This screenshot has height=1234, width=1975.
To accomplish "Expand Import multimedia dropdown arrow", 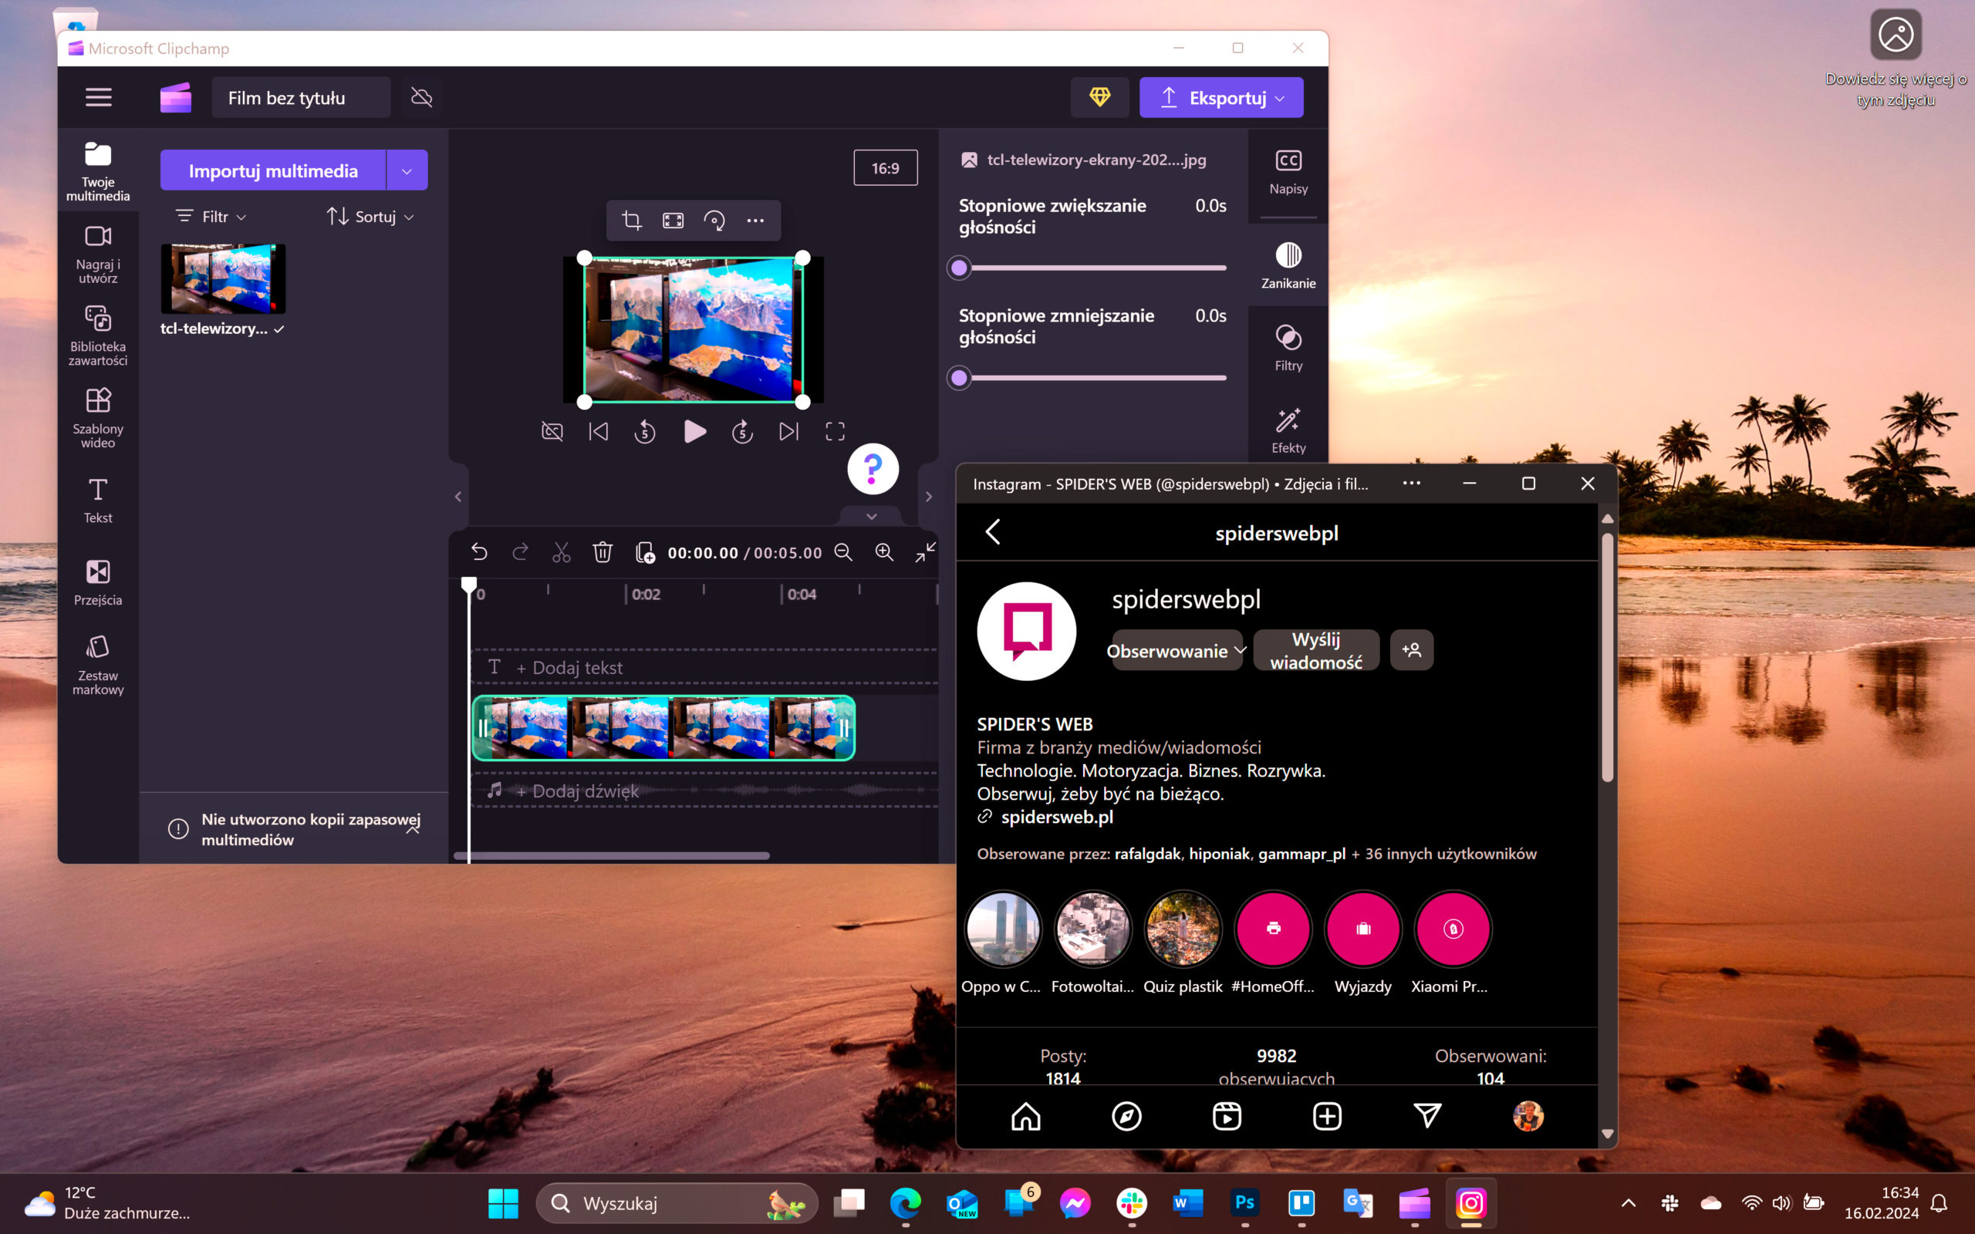I will click(x=407, y=170).
